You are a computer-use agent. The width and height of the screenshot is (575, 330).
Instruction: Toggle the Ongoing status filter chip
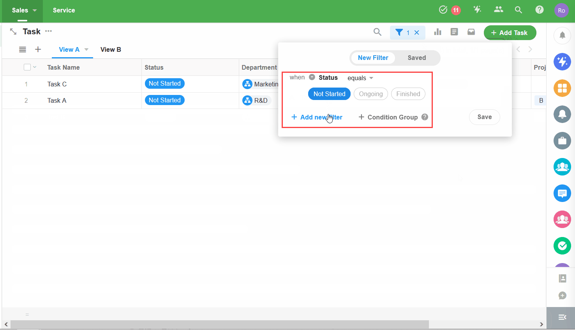click(x=370, y=94)
